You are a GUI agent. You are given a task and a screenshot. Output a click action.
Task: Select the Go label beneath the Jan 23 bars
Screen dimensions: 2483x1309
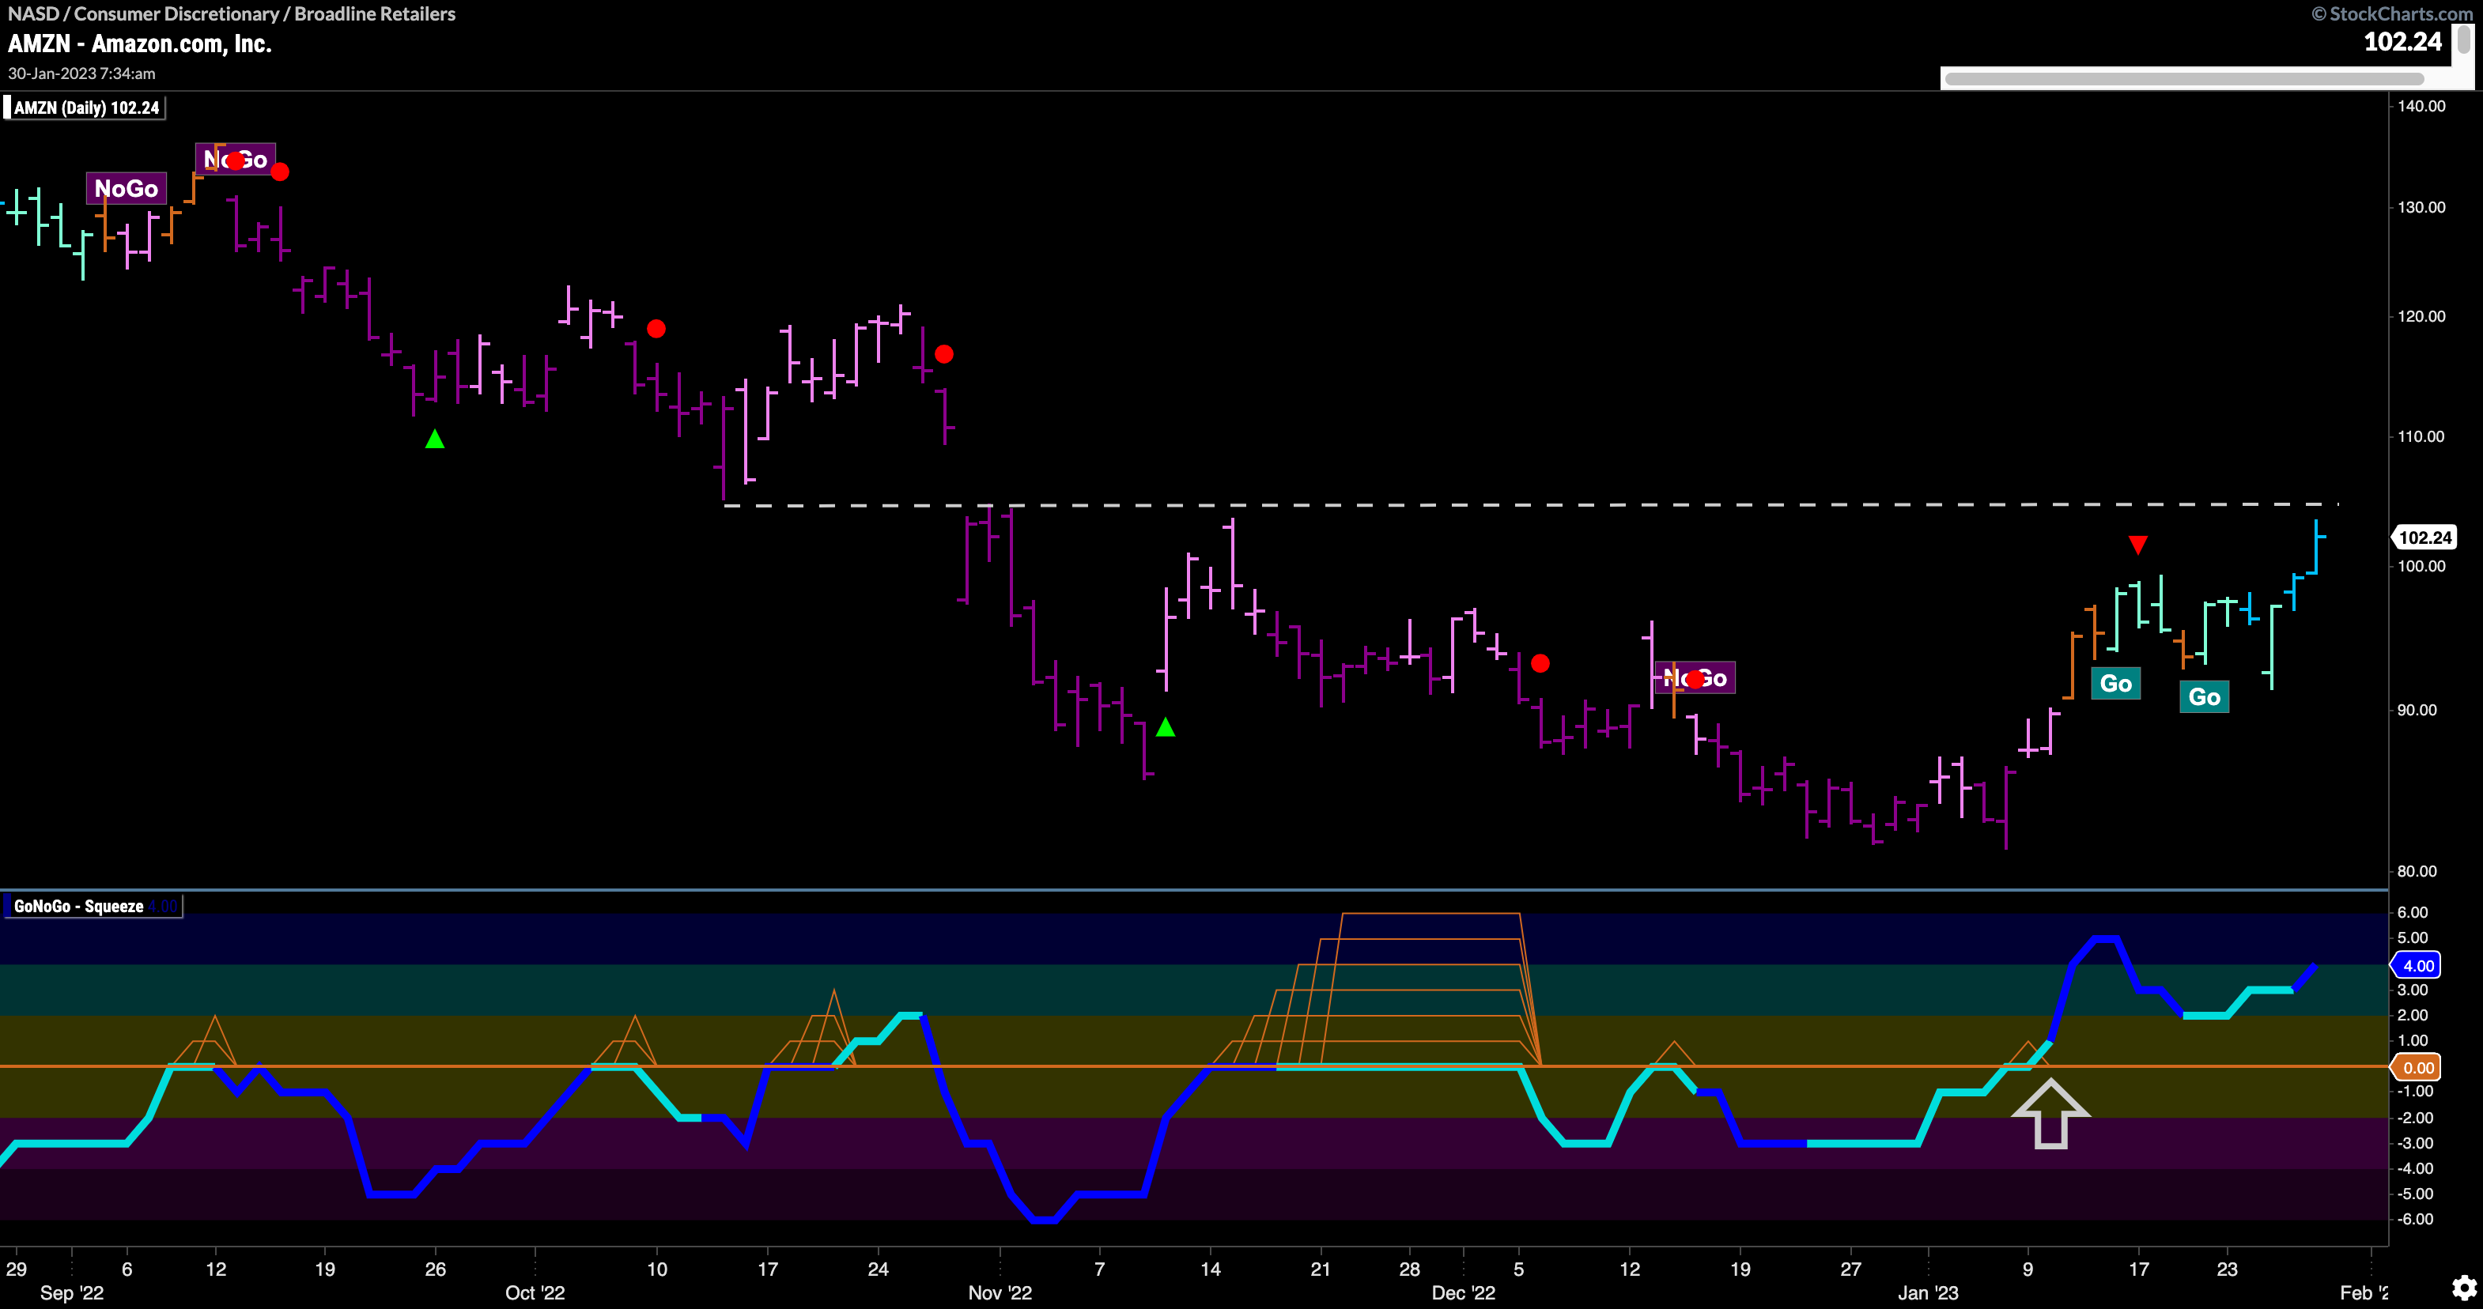(x=2205, y=697)
